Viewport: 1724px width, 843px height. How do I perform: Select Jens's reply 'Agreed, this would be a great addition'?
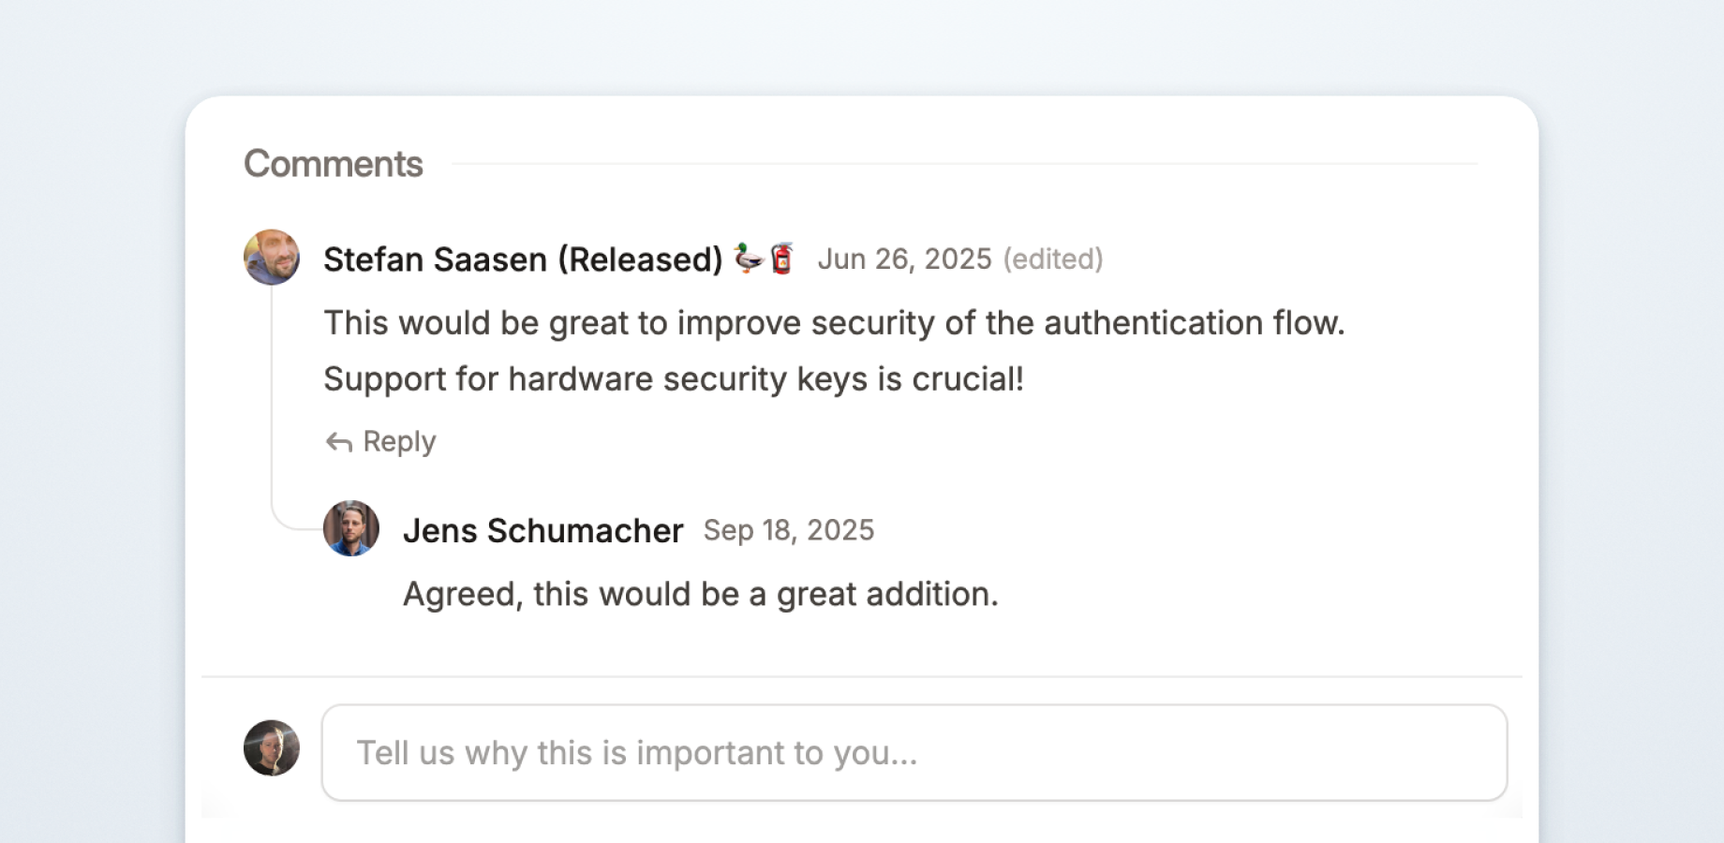(700, 593)
